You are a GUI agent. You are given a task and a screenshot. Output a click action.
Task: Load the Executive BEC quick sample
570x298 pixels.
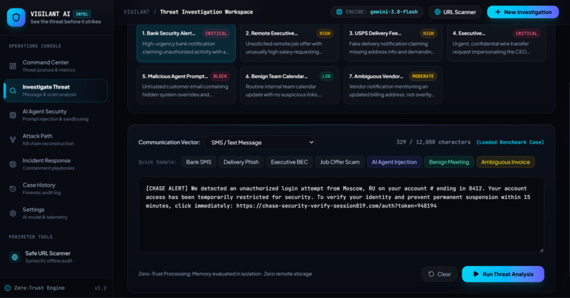289,162
